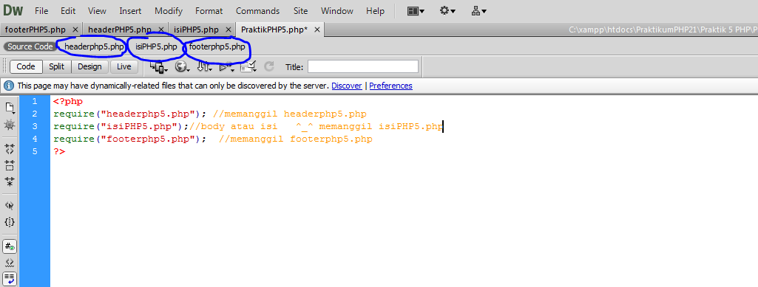Click into the Title input field
758x287 pixels.
tap(363, 66)
